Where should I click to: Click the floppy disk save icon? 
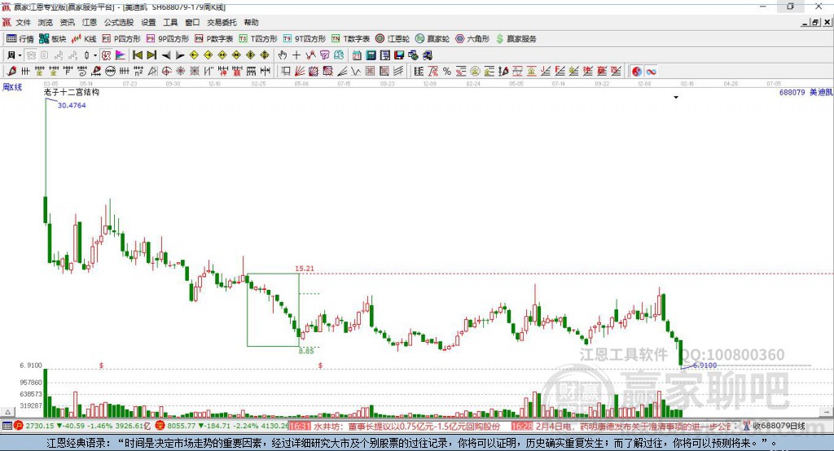point(399,55)
